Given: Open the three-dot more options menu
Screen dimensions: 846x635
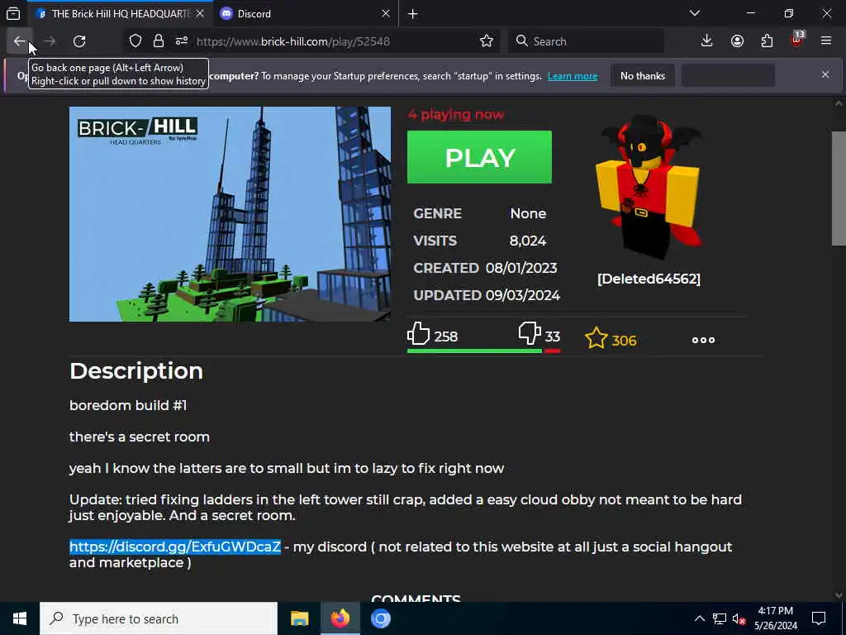Looking at the screenshot, I should 704,340.
